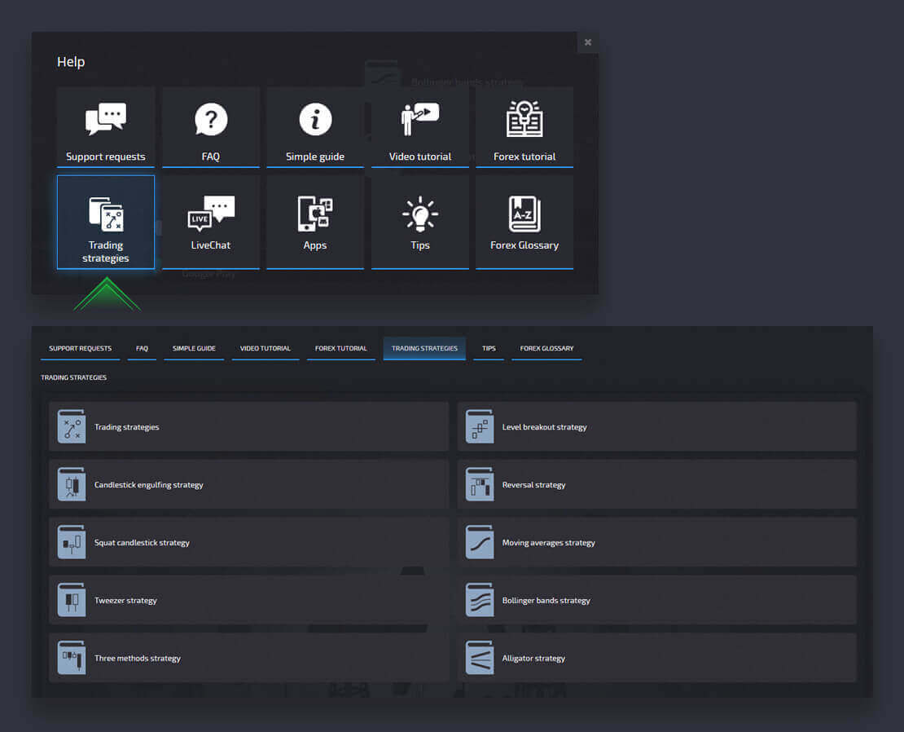
Task: Click the 'Help' dialog title
Action: point(71,62)
